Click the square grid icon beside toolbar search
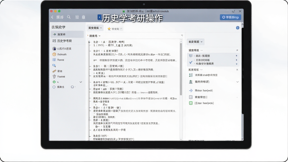 [x=77, y=17]
